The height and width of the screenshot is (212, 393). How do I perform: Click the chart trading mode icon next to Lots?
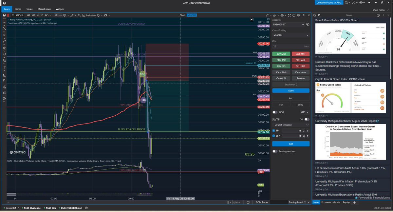(x=65, y=15)
